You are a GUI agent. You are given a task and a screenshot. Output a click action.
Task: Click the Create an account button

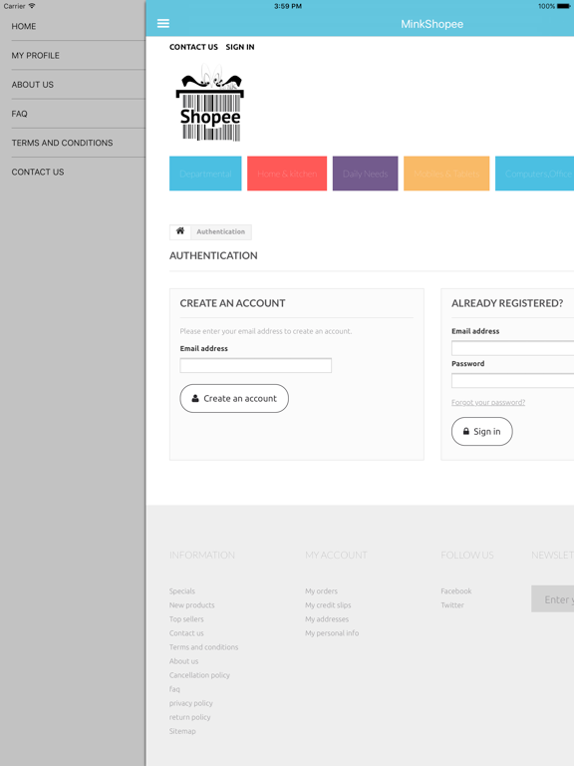[x=234, y=399]
